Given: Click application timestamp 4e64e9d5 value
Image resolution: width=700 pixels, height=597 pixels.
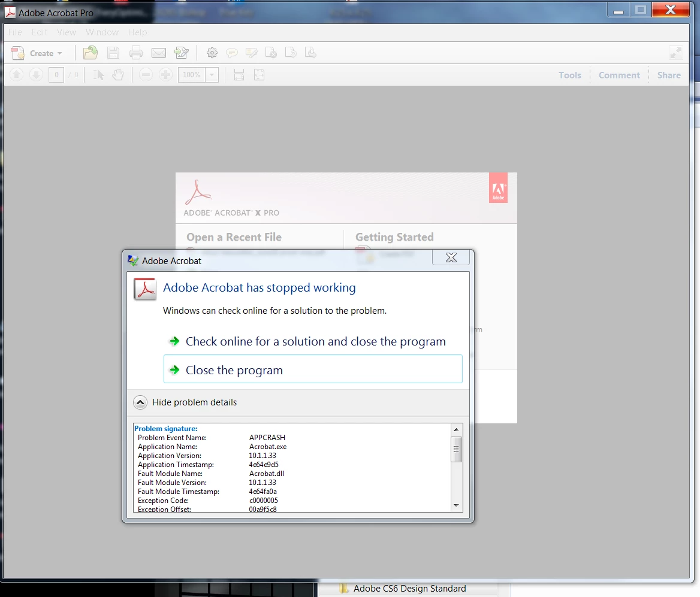Looking at the screenshot, I should click(x=264, y=465).
